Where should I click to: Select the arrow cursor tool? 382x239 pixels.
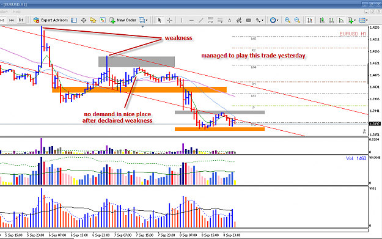point(160,20)
